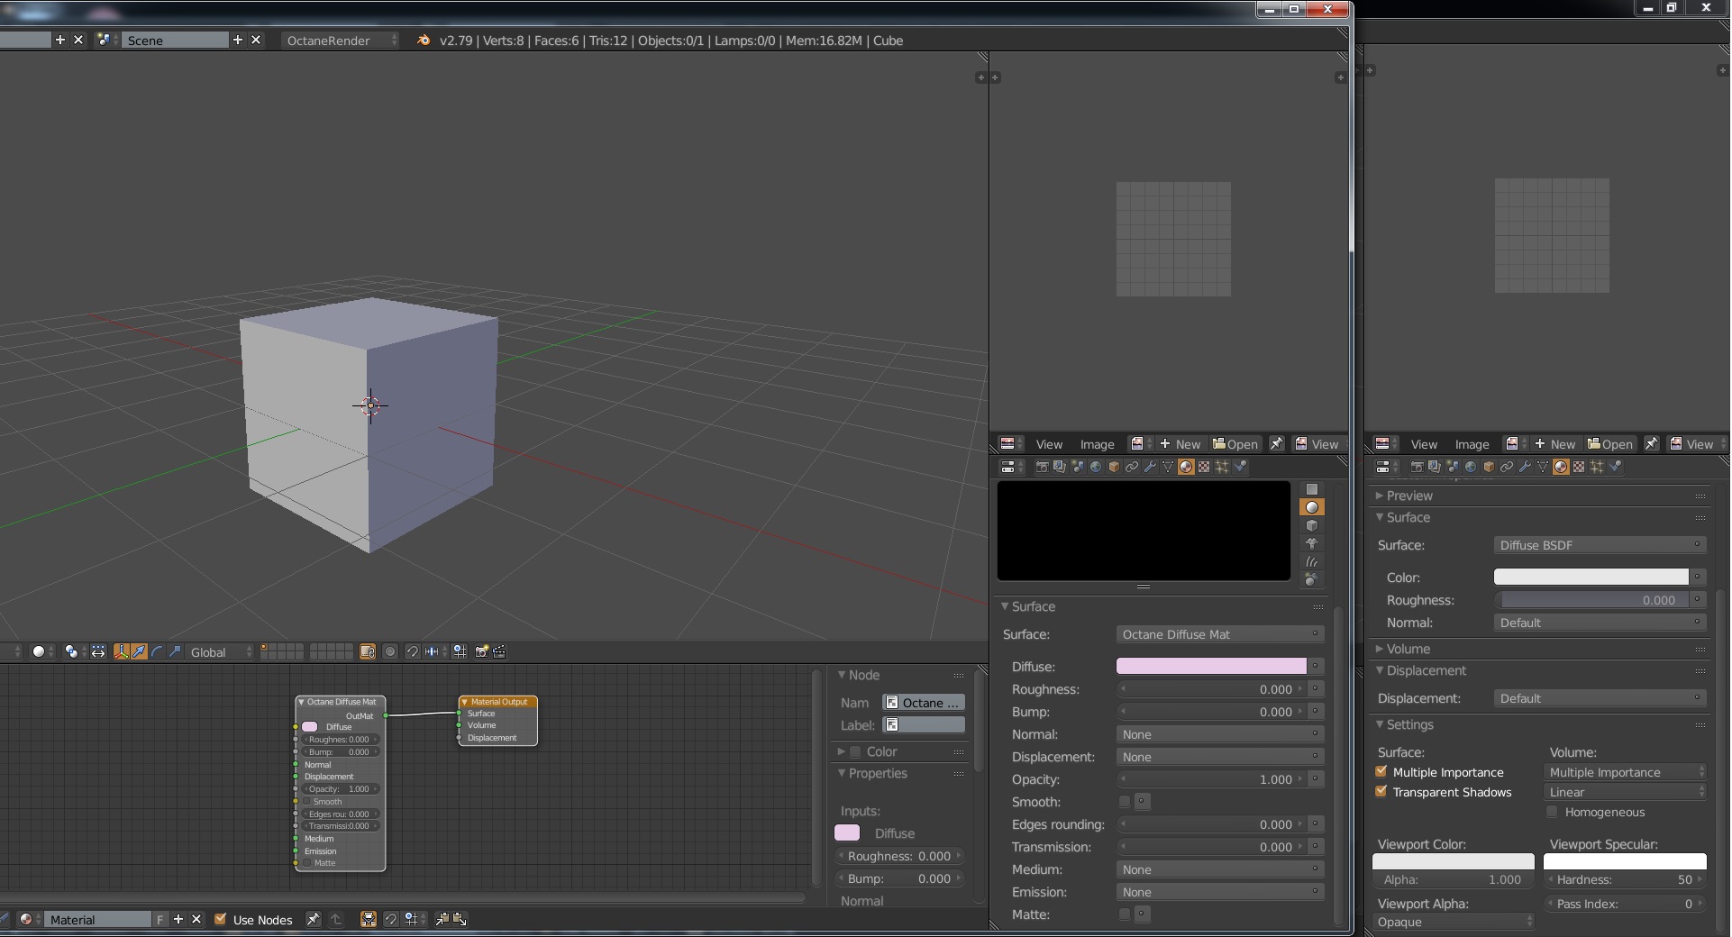The image size is (1732, 937).
Task: Open Physics tab in front window properties
Action: [x=1240, y=467]
